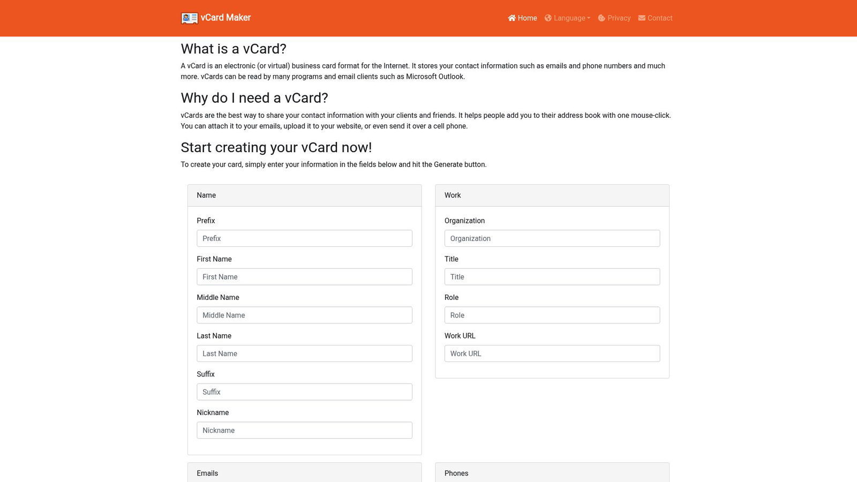Image resolution: width=857 pixels, height=482 pixels.
Task: Focus the Organization input under Work
Action: [x=552, y=238]
